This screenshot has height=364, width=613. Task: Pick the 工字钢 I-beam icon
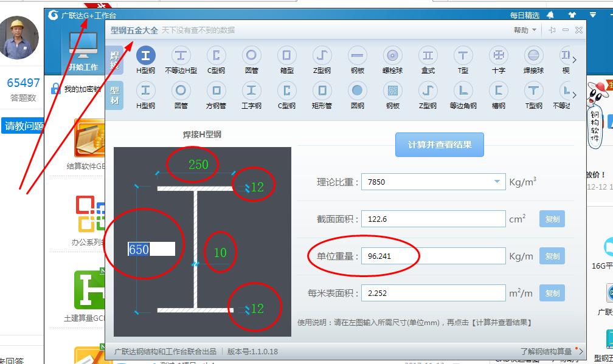(251, 91)
